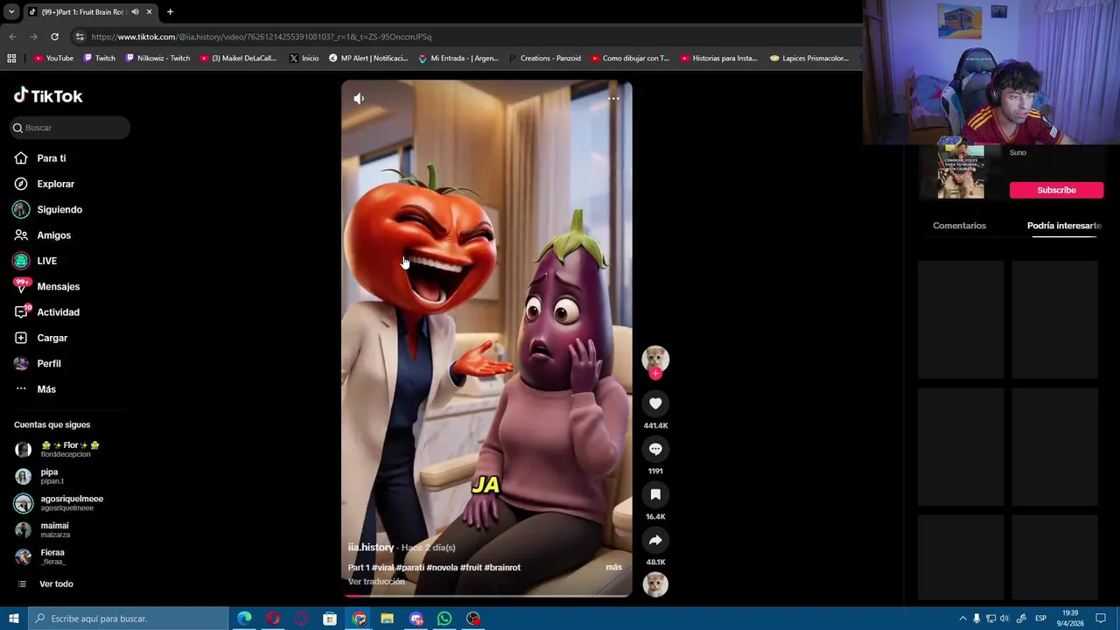Open the notification center icon
Screen dimensions: 1120x630
1101,619
